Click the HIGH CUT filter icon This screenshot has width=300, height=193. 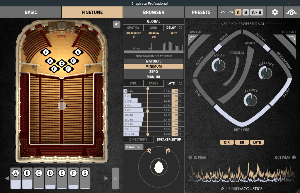pyautogui.click(x=291, y=38)
